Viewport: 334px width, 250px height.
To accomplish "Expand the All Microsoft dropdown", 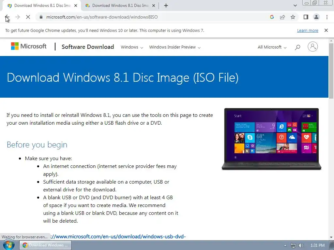I will pyautogui.click(x=272, y=47).
